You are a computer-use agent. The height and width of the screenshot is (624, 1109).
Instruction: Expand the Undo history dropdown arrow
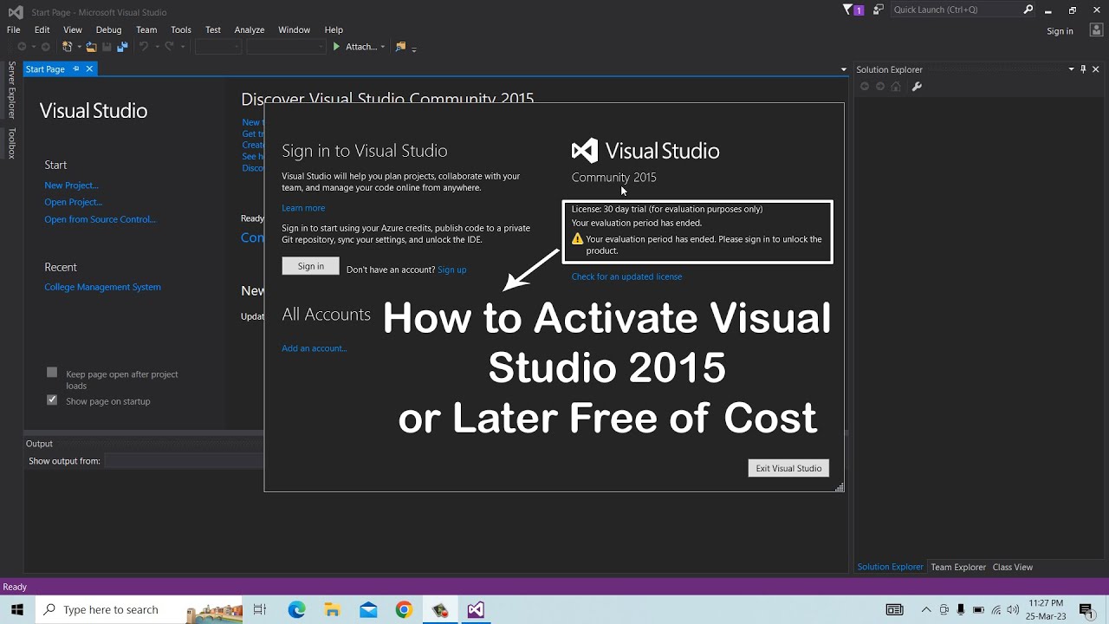coord(156,47)
